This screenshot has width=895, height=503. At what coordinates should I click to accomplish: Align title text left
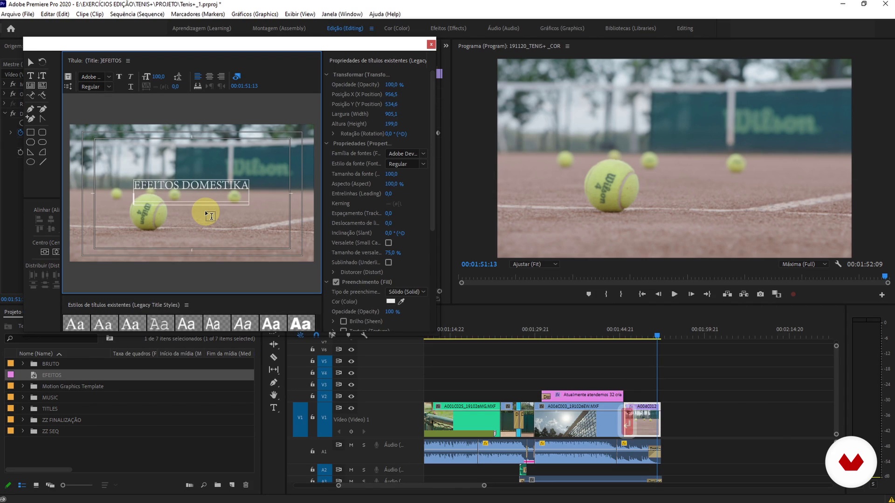click(x=198, y=76)
